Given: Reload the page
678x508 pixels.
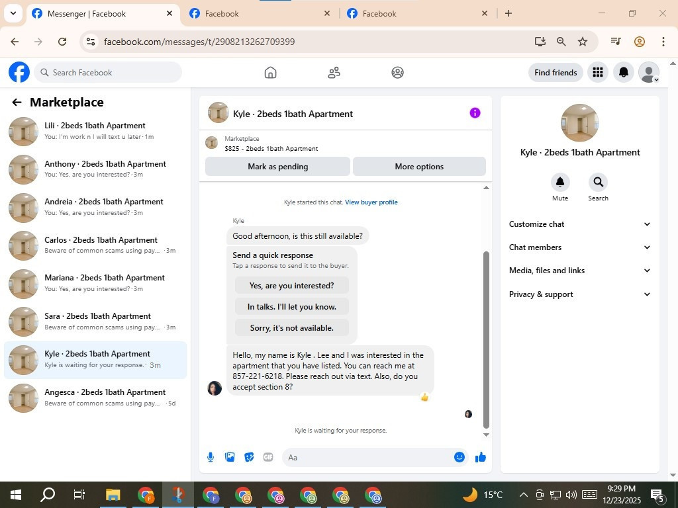Looking at the screenshot, I should pos(62,42).
